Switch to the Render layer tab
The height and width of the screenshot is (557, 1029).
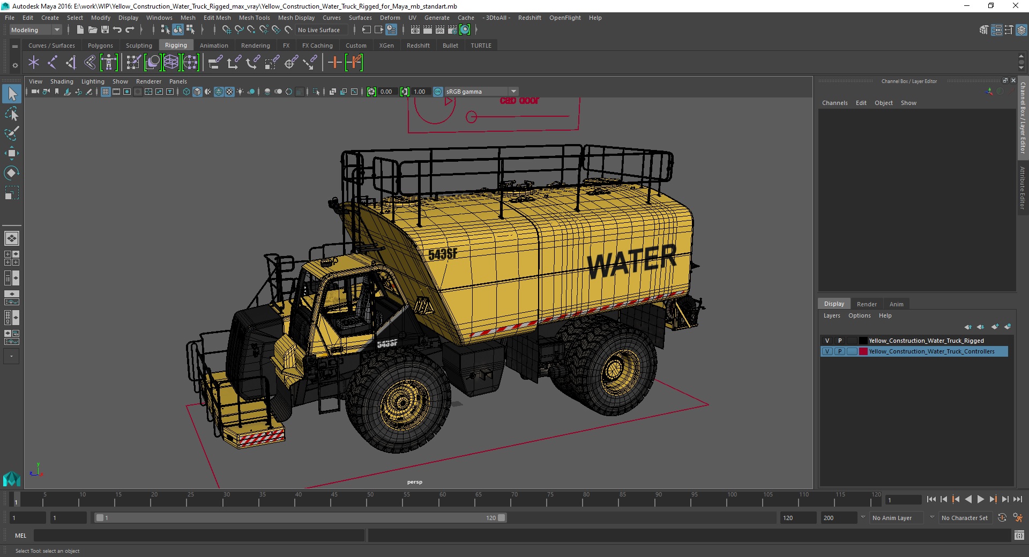(x=867, y=304)
